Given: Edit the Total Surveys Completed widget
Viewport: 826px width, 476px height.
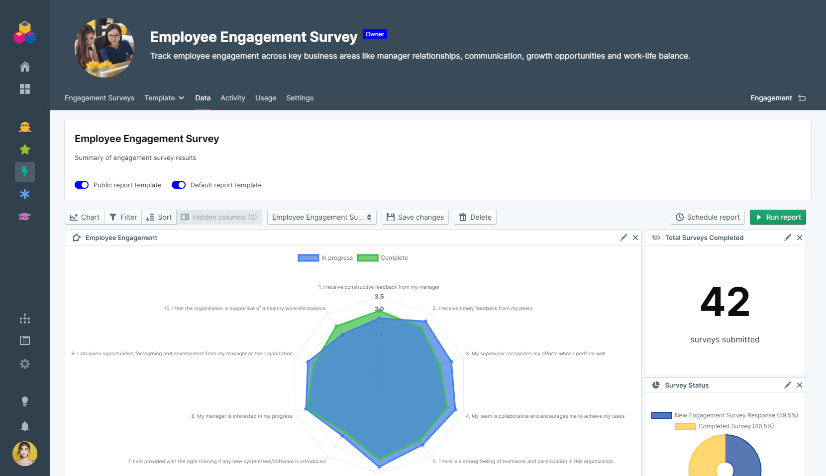Looking at the screenshot, I should point(788,238).
